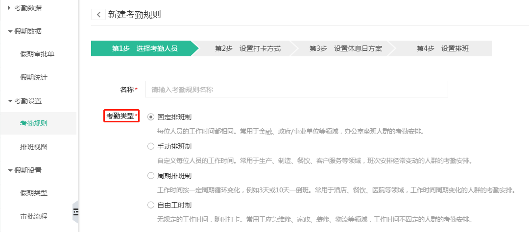529x232 pixels.
Task: Click the 新建考勤规则 page title
Action: [x=134, y=15]
